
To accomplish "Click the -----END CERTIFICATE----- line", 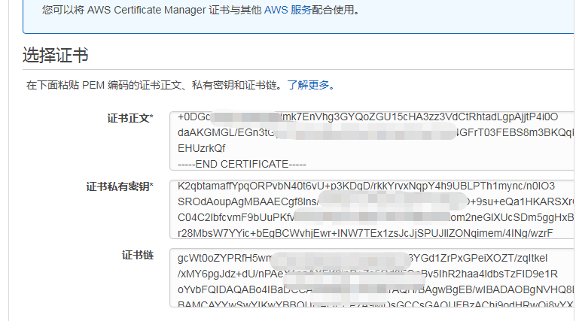I will [x=242, y=165].
